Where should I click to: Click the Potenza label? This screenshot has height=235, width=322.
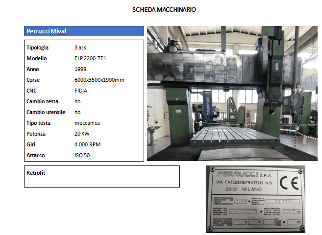pyautogui.click(x=36, y=134)
